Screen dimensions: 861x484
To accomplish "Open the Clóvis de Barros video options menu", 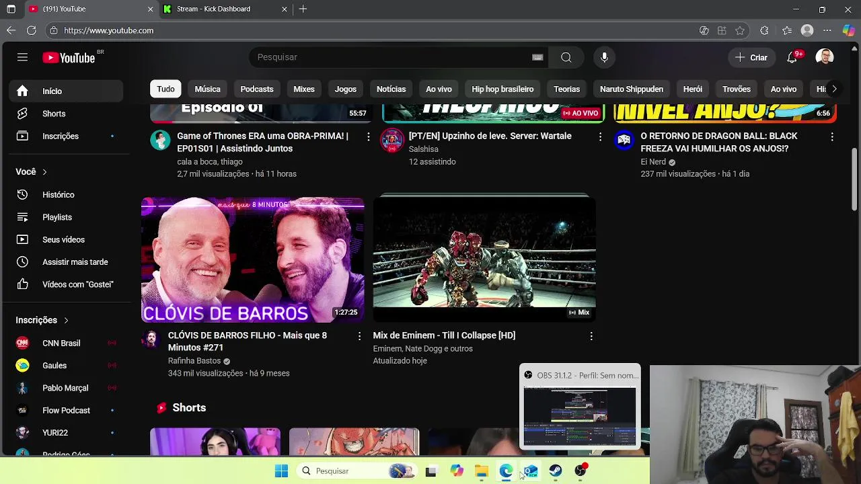I will pos(359,335).
